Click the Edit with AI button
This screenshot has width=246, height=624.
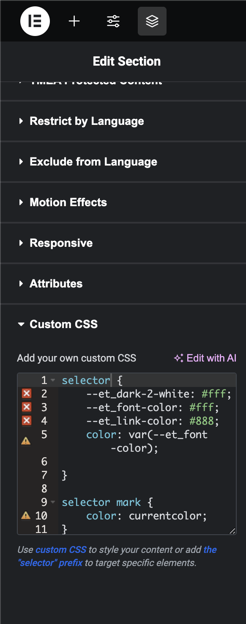point(205,358)
